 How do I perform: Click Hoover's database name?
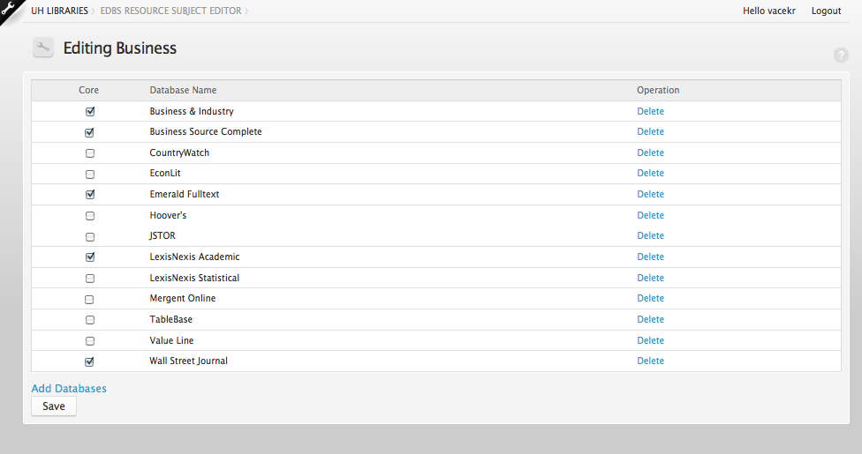pos(168,215)
